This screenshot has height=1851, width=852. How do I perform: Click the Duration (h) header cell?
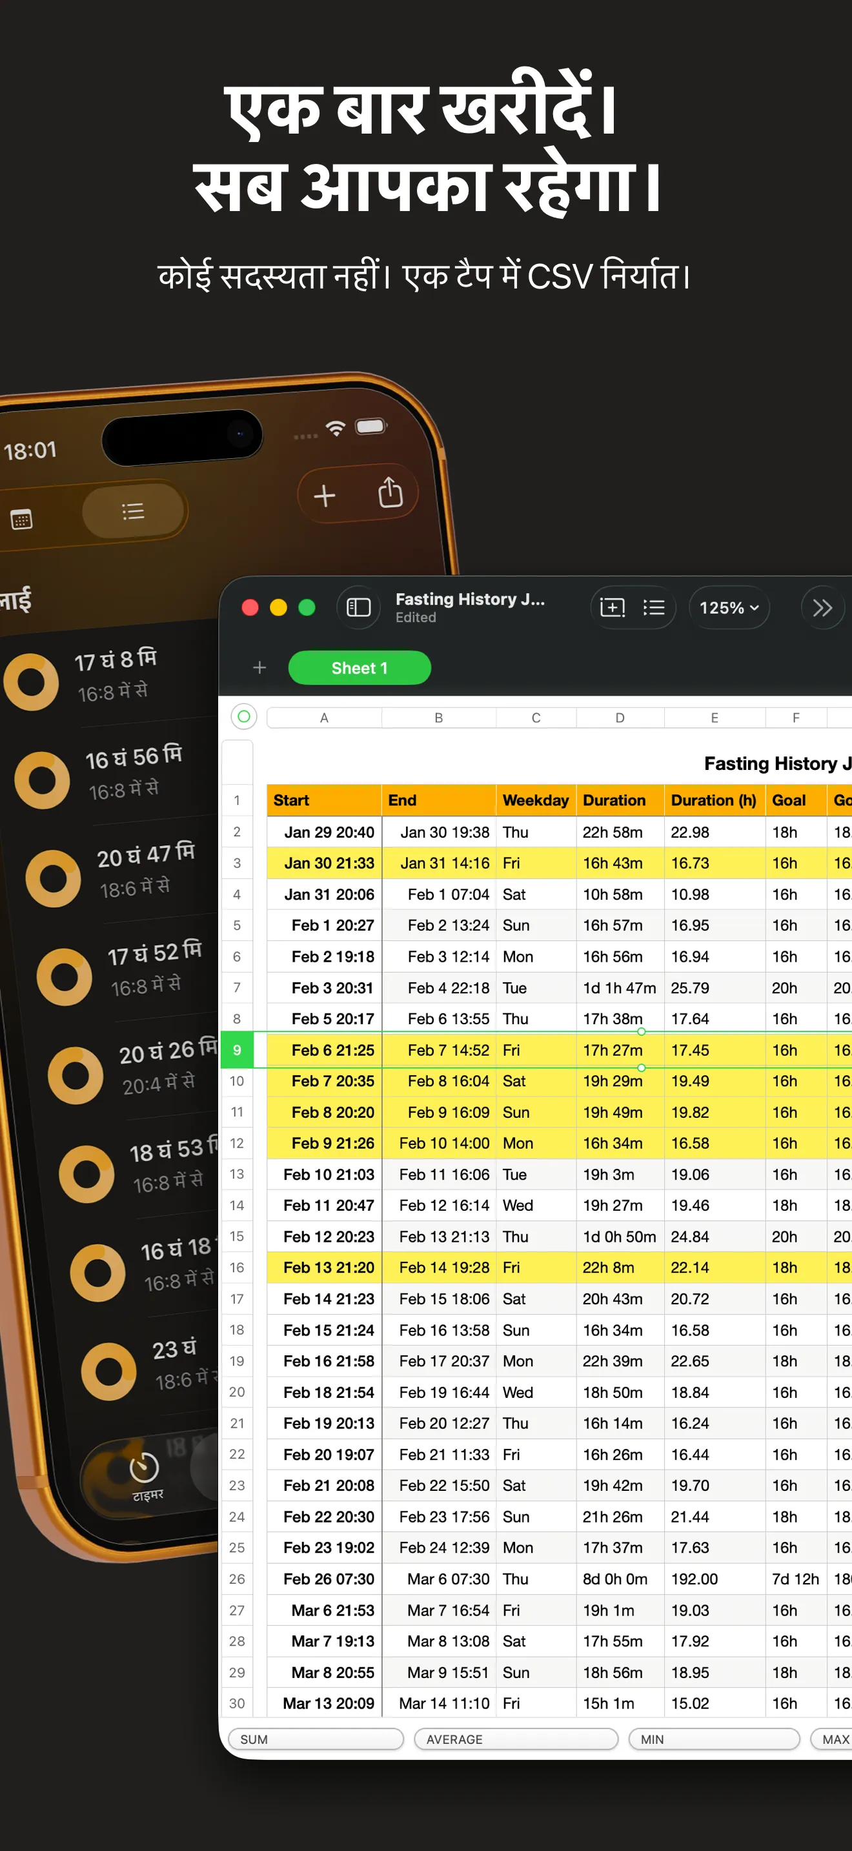click(x=714, y=800)
